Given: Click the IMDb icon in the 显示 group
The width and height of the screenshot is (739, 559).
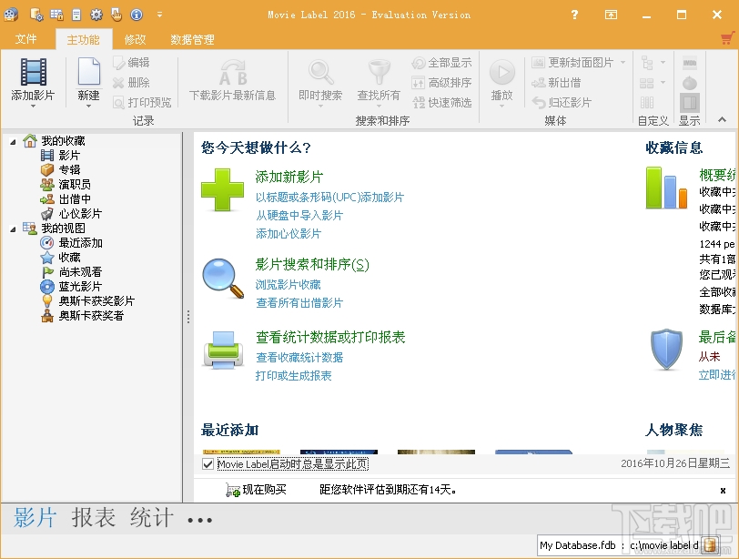Looking at the screenshot, I should pyautogui.click(x=690, y=63).
